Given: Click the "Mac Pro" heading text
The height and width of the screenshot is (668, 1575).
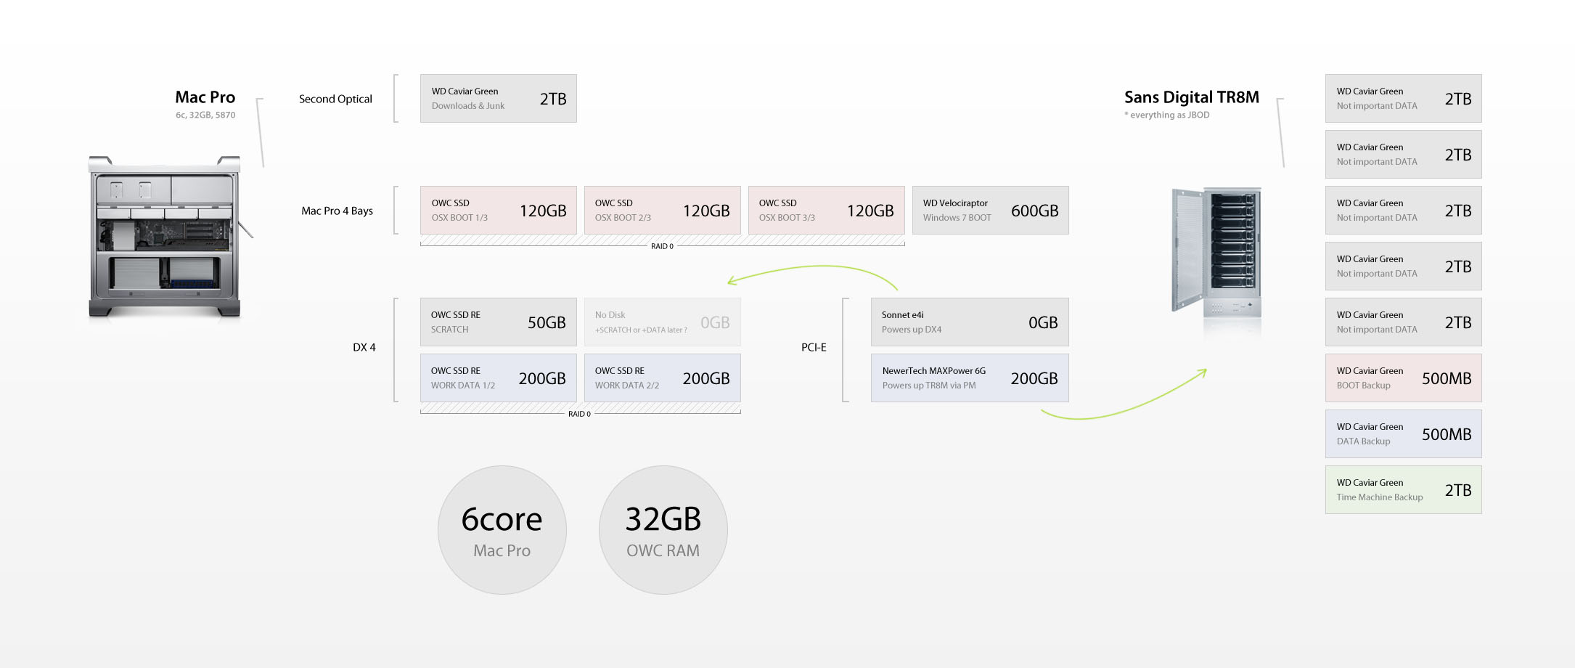Looking at the screenshot, I should pyautogui.click(x=205, y=97).
